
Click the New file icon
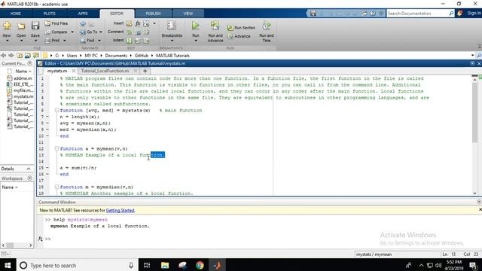point(7,26)
